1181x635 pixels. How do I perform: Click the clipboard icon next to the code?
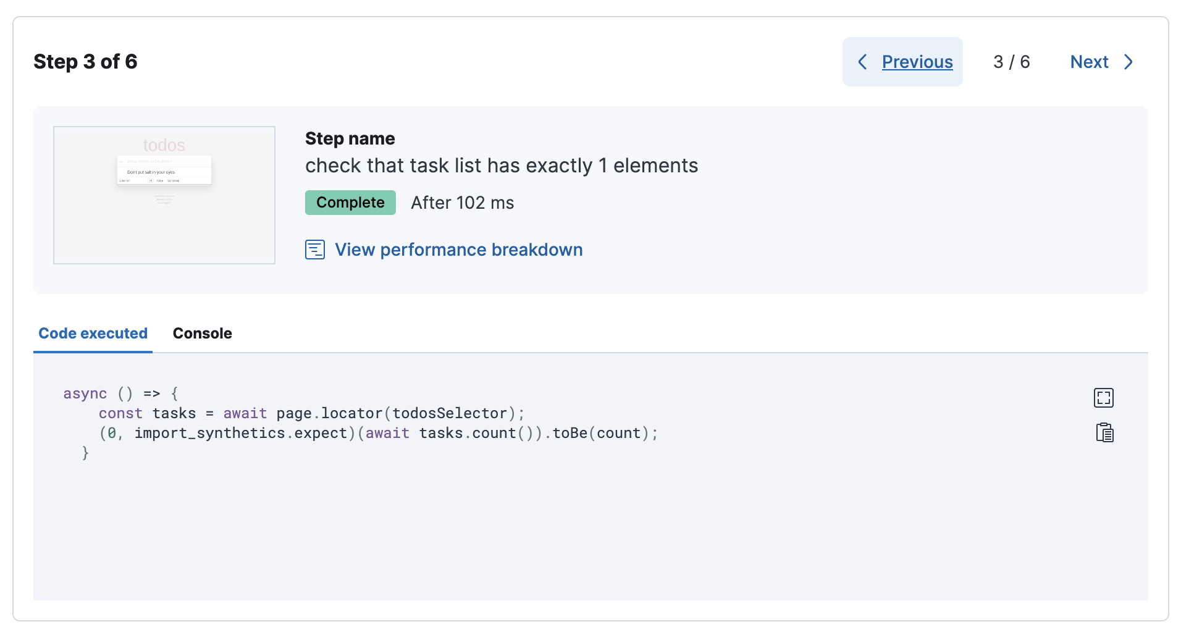(1104, 432)
